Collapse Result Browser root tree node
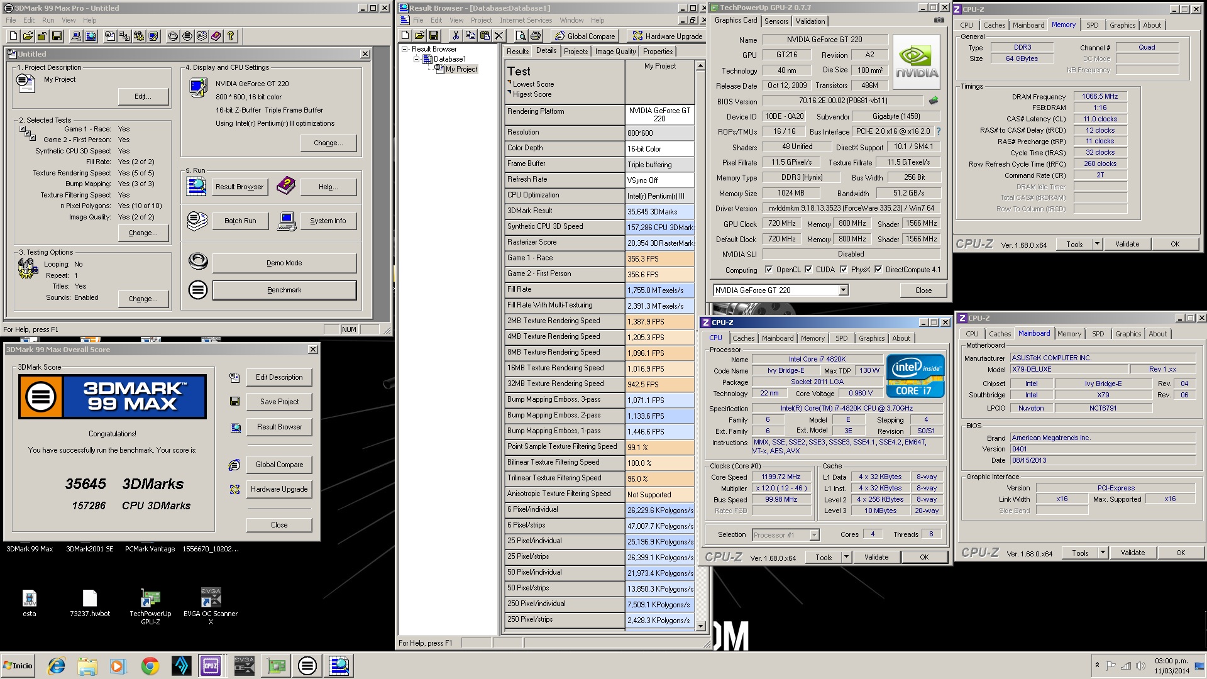The width and height of the screenshot is (1207, 679). point(405,49)
